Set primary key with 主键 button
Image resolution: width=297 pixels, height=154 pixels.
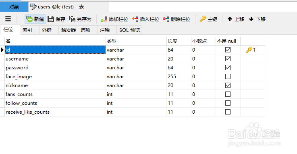(208, 19)
